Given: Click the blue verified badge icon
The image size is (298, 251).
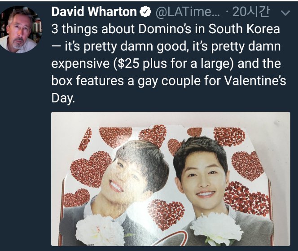Looking at the screenshot, I should (x=145, y=12).
